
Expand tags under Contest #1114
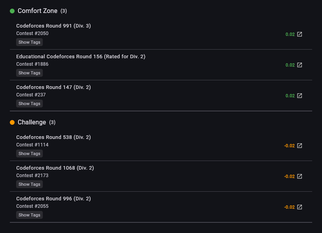click(30, 153)
